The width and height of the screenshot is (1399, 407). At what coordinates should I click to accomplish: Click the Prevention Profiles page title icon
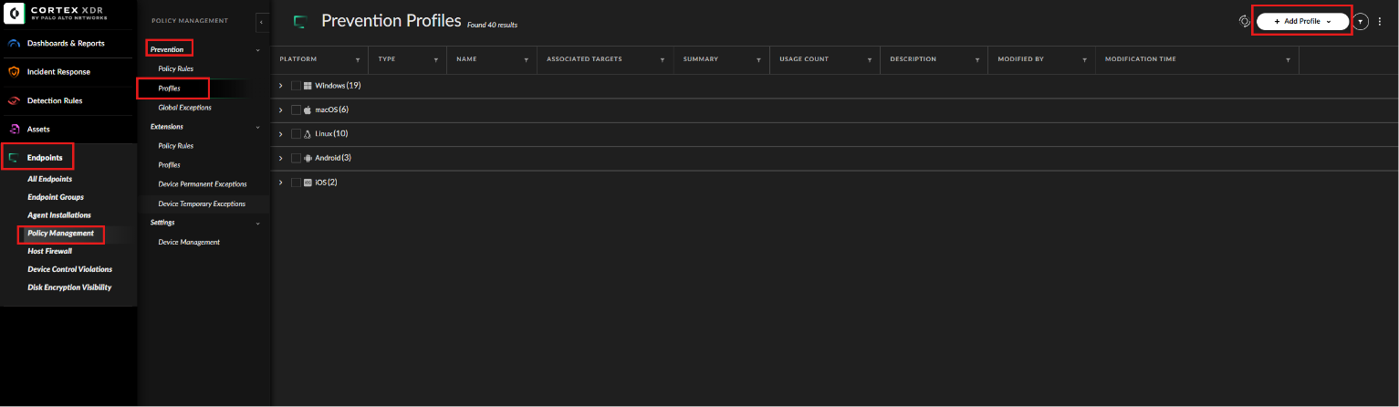(299, 22)
